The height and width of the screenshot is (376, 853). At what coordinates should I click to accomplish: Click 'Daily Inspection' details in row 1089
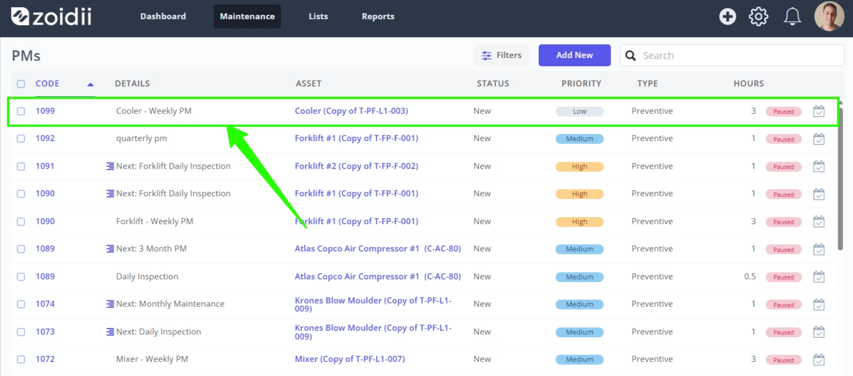tap(147, 277)
